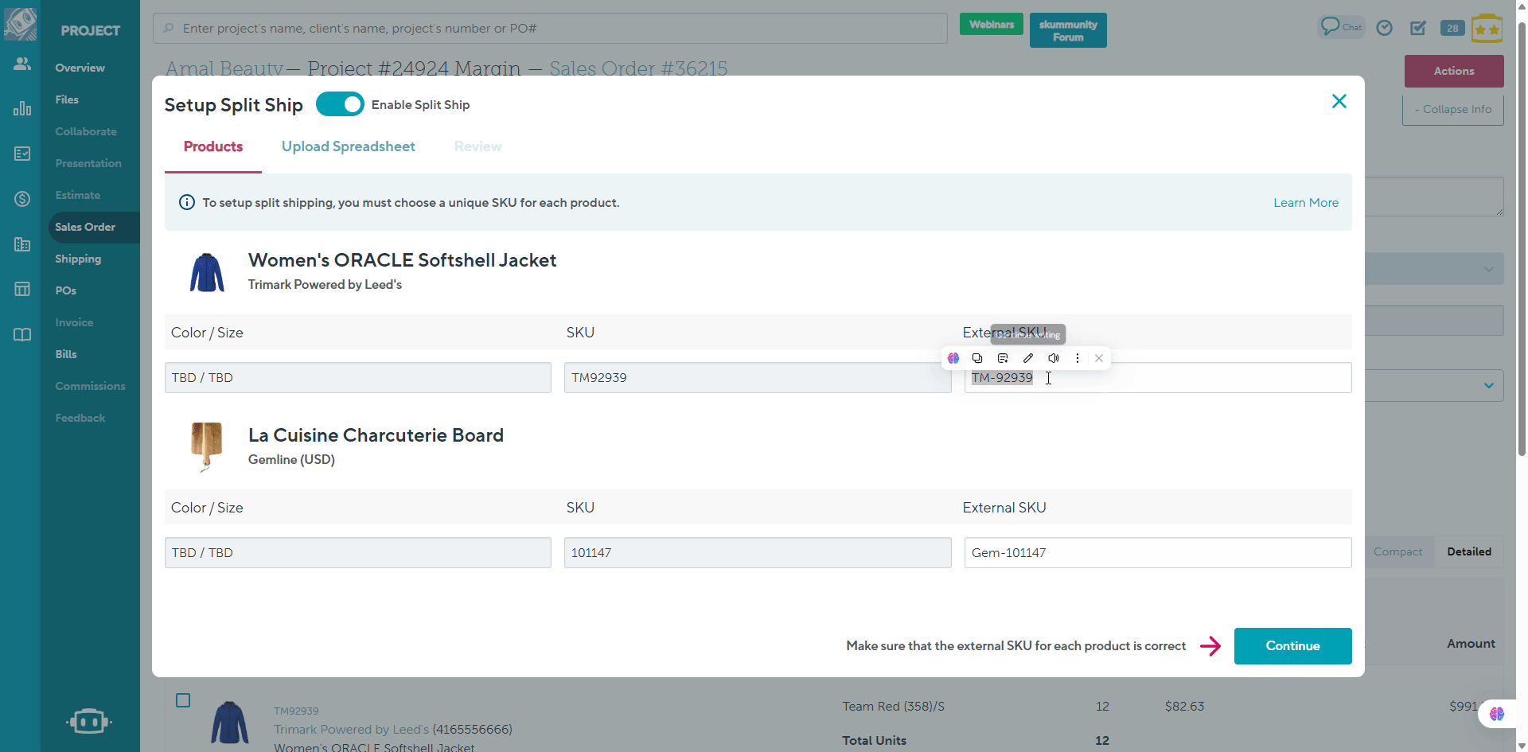Click the brain AI icon in floating toolbar
Image resolution: width=1528 pixels, height=752 pixels.
953,358
